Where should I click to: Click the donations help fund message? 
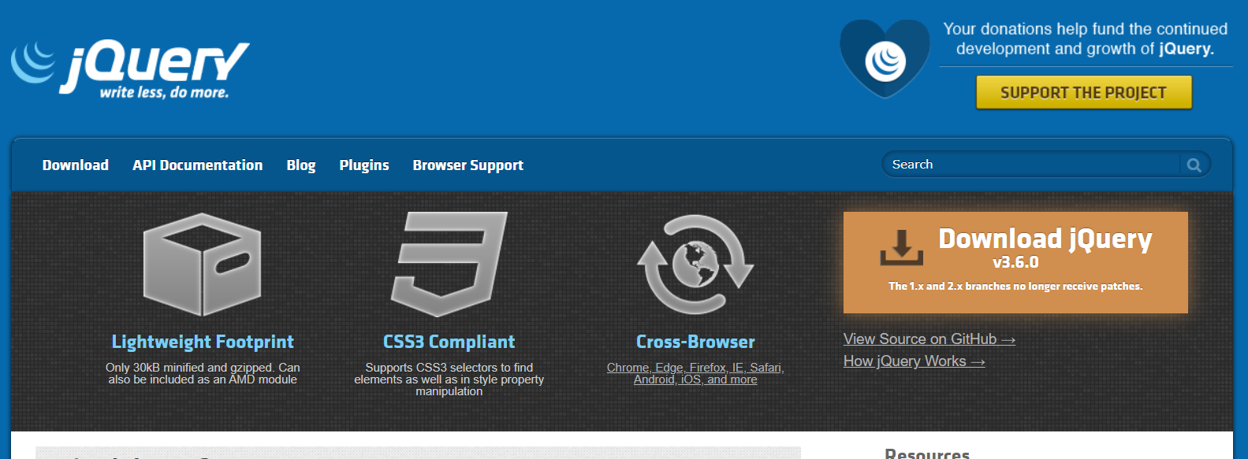point(1086,39)
